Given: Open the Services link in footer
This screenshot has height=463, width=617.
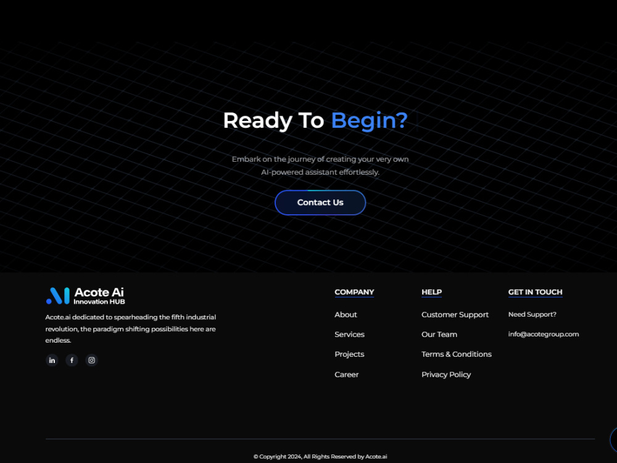Looking at the screenshot, I should tap(349, 334).
